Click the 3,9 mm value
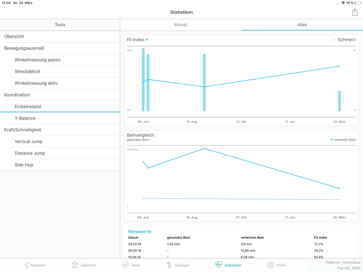Viewport: 363px width, 272px height. click(x=246, y=244)
